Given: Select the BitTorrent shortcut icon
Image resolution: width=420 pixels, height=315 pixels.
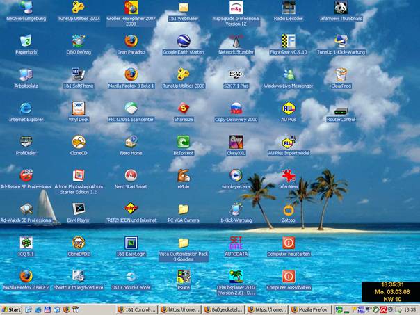Looking at the screenshot, I should 183,142.
